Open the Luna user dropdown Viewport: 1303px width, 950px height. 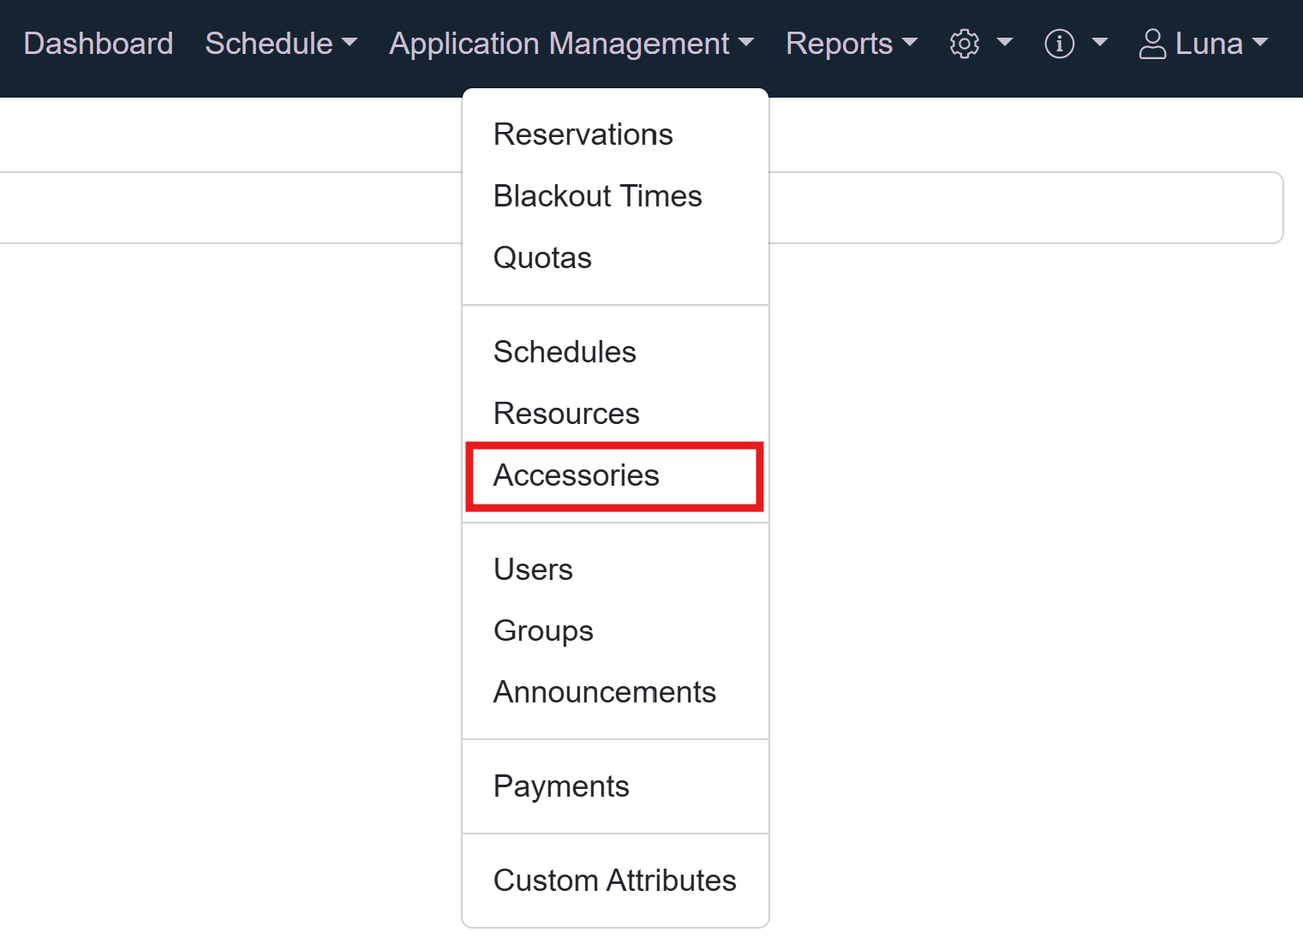point(1208,44)
